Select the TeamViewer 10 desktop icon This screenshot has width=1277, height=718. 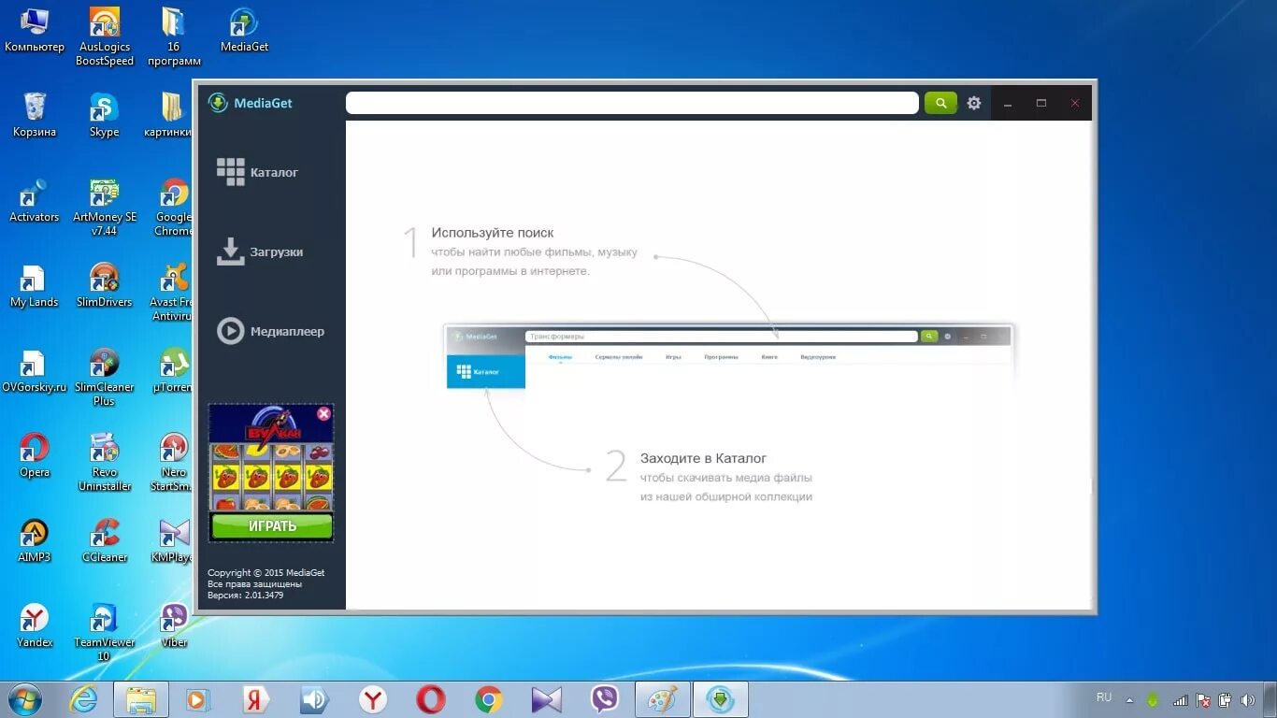(105, 633)
